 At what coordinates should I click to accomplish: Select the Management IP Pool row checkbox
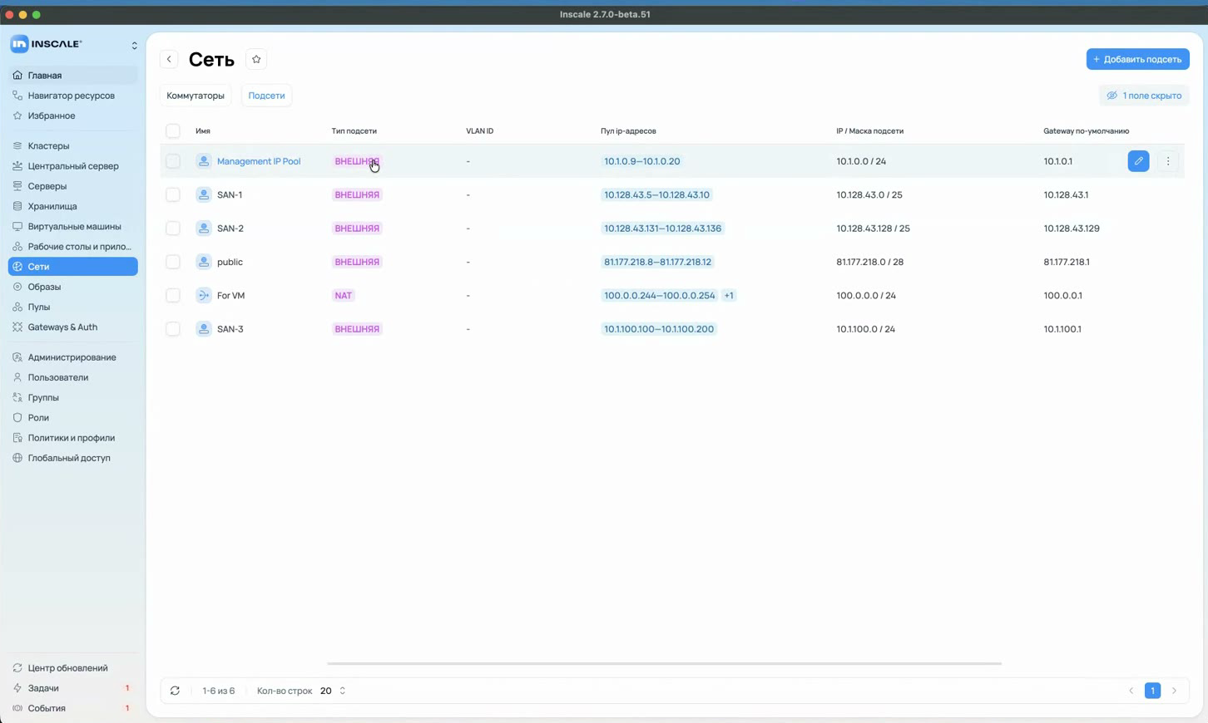click(x=173, y=161)
